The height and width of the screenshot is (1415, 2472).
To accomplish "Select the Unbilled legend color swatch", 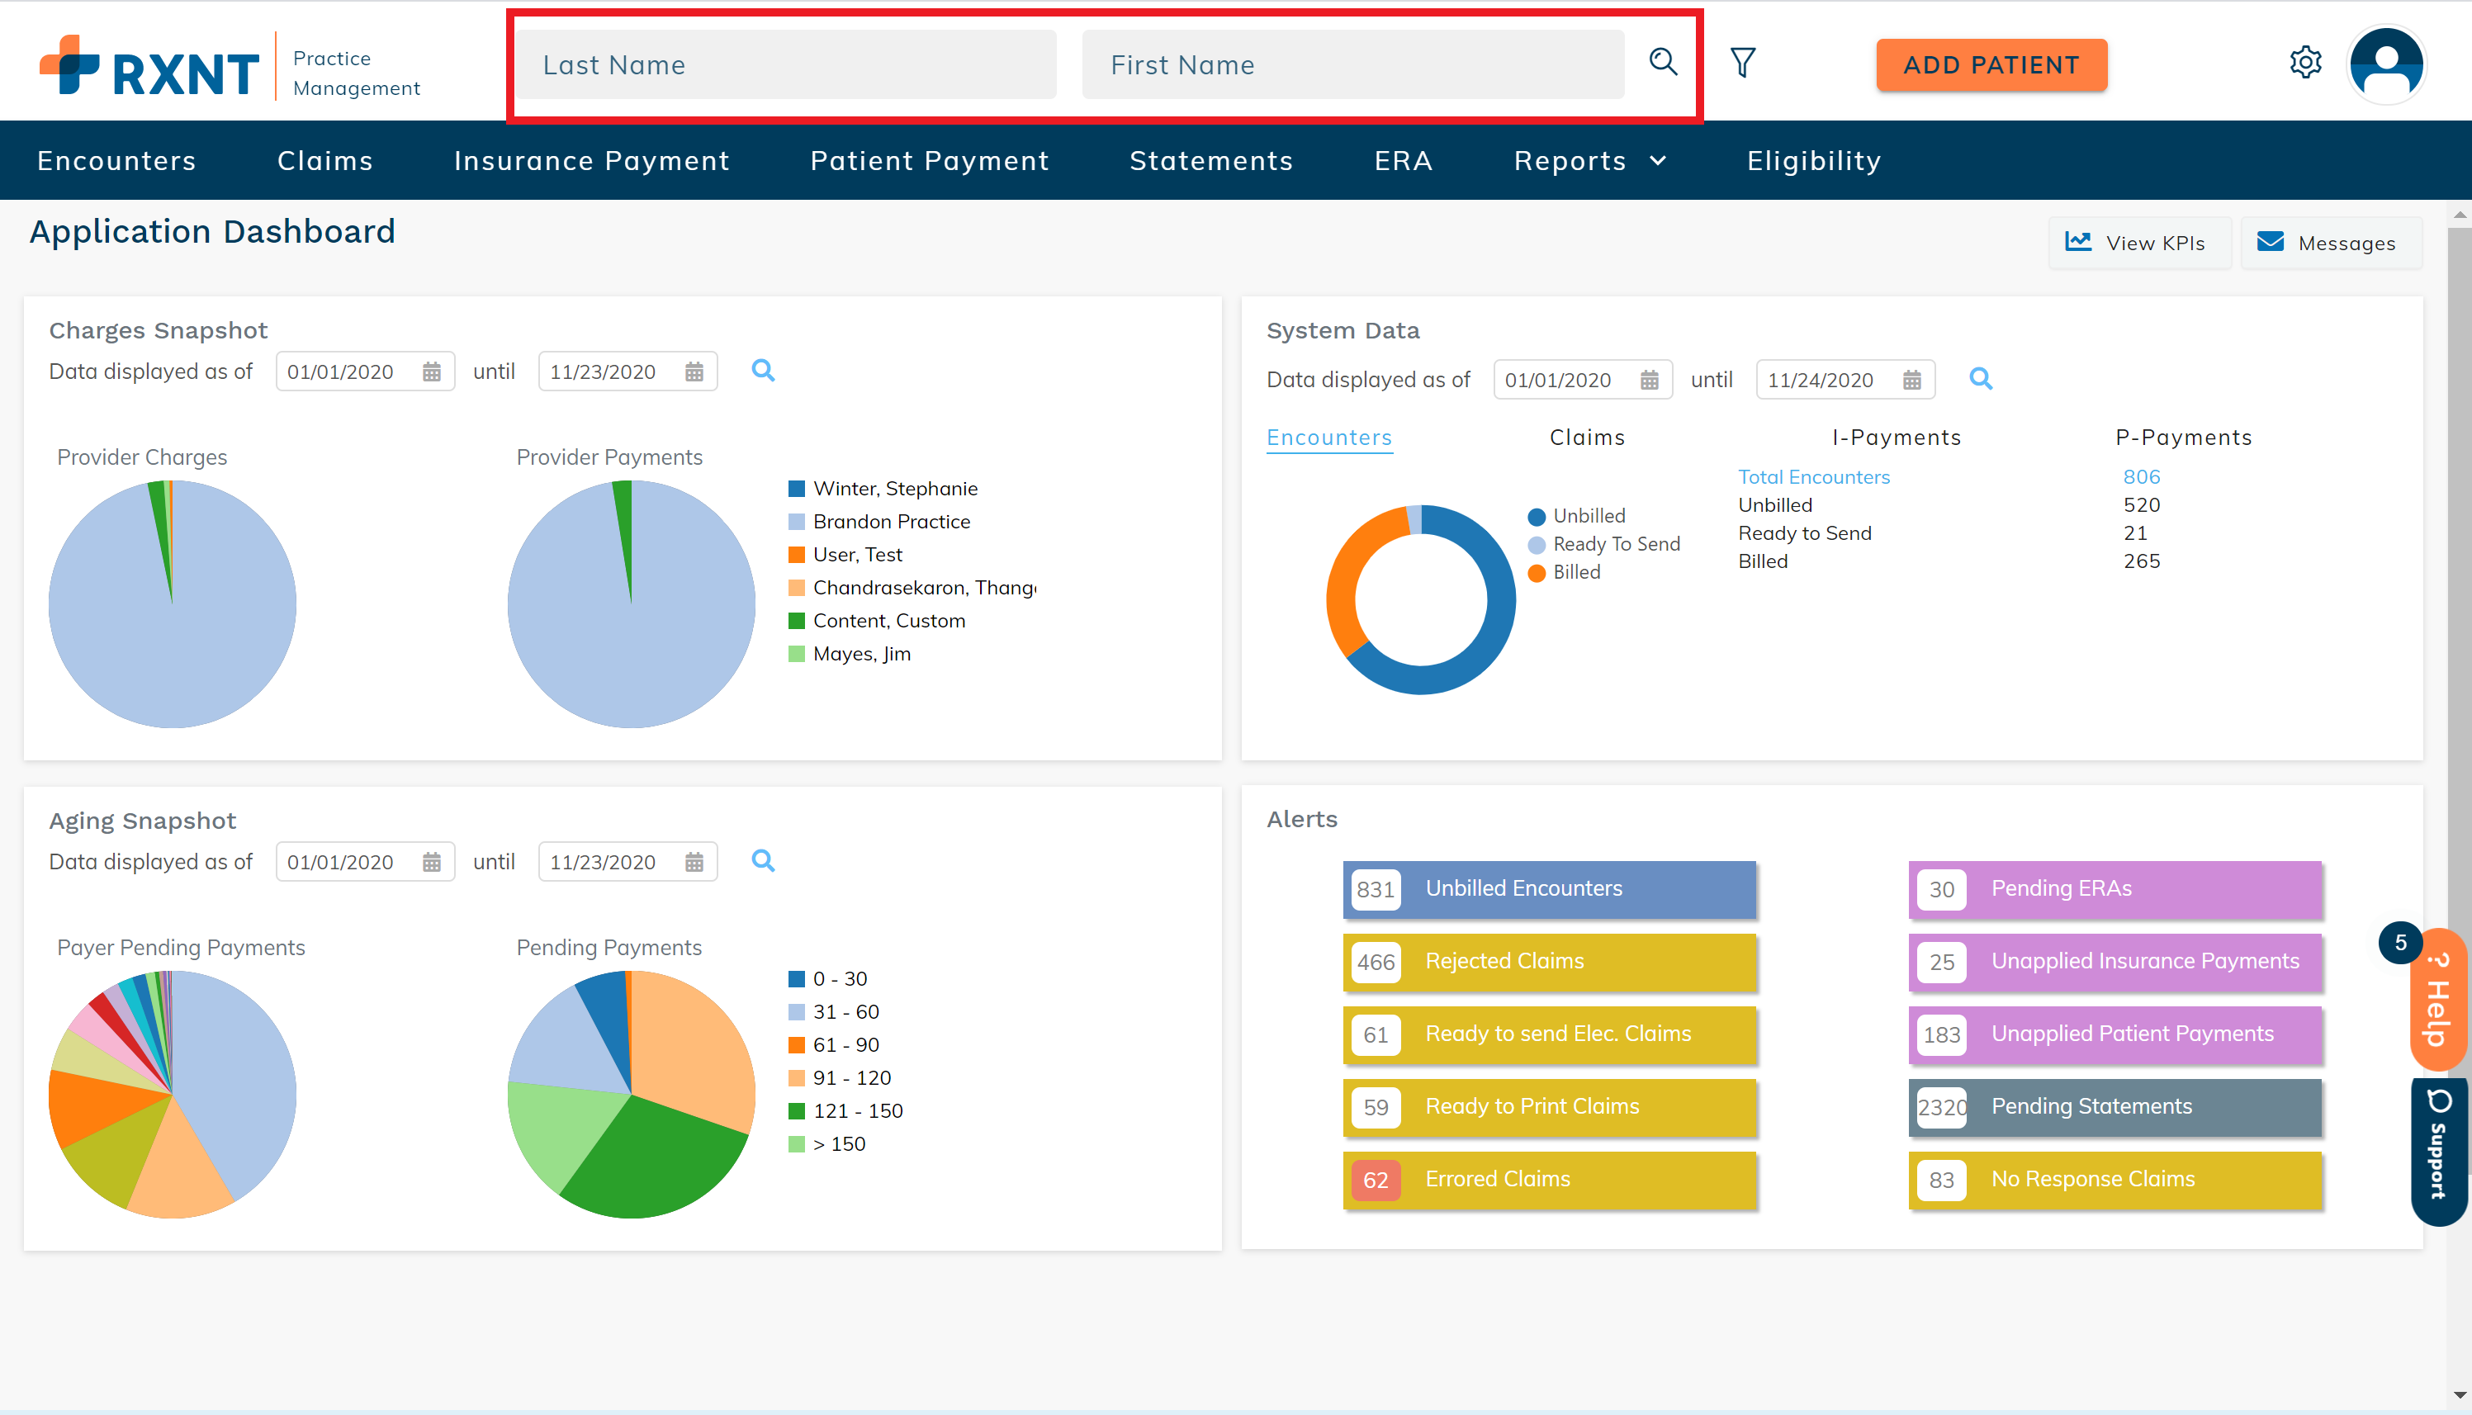I will coord(1537,515).
